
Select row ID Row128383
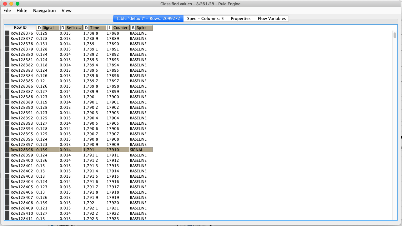pyautogui.click(x=22, y=70)
